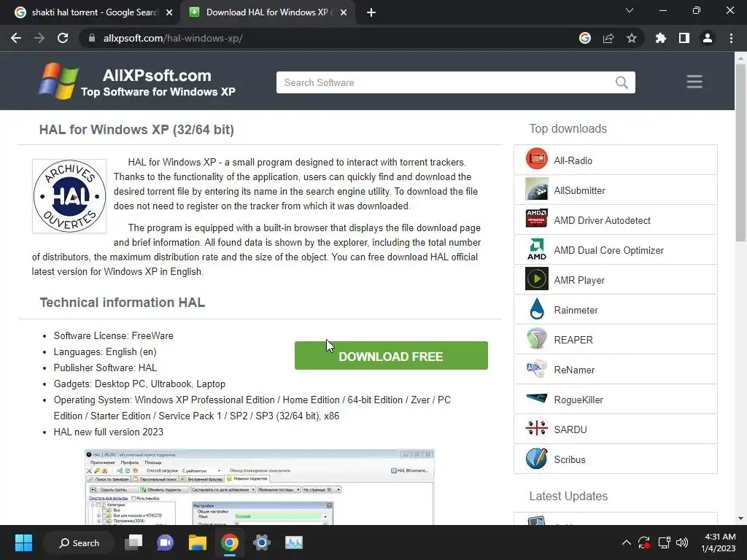The width and height of the screenshot is (747, 560).
Task: Click the magnifier search icon
Action: click(622, 82)
